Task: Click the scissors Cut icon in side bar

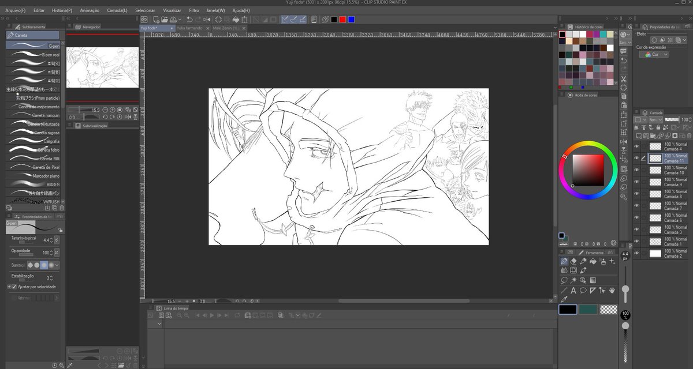Action: 624,78
